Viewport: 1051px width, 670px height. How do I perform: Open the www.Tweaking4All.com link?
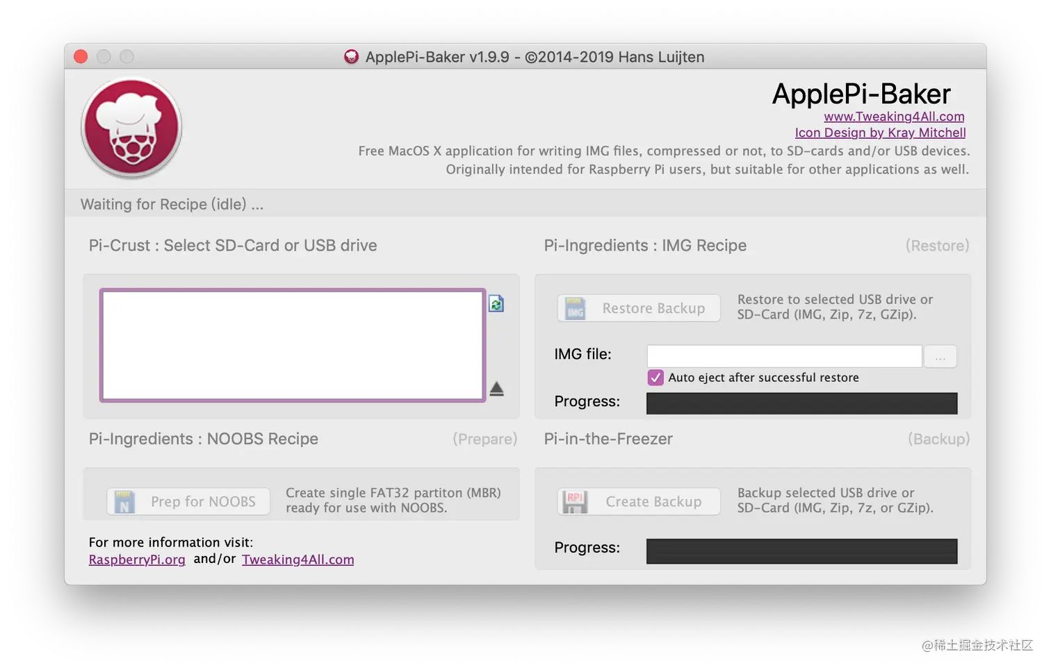click(x=894, y=117)
